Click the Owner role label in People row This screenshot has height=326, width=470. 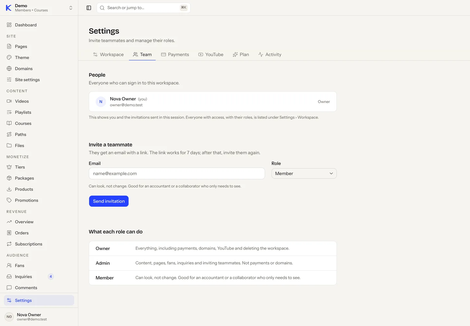(324, 102)
